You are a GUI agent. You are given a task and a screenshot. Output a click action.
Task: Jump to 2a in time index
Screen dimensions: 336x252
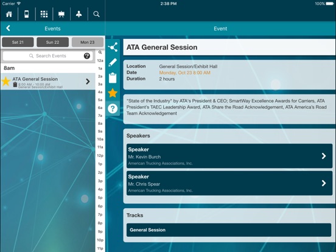[x=100, y=76]
